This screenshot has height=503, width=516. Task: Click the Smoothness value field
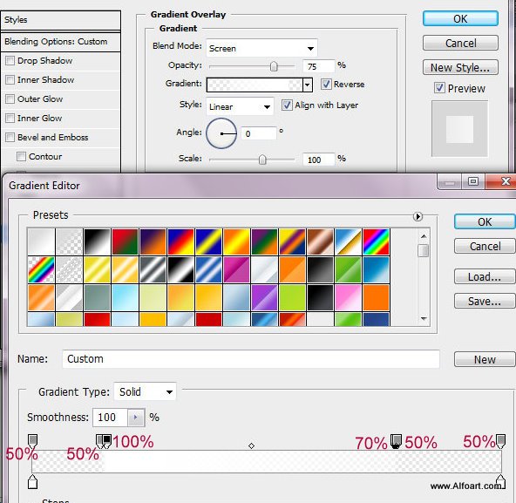110,418
